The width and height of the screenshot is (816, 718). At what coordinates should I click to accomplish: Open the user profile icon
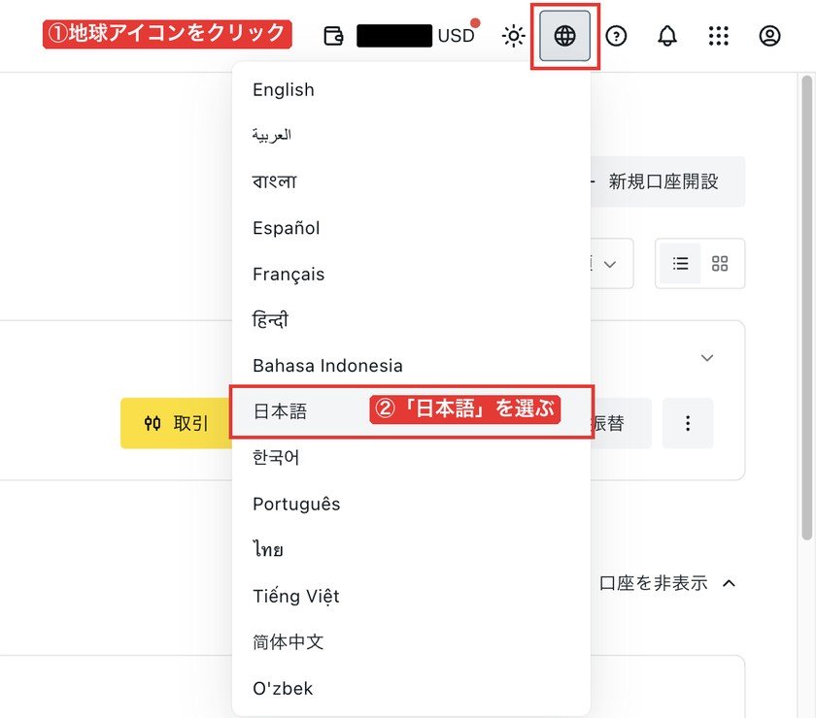(769, 36)
